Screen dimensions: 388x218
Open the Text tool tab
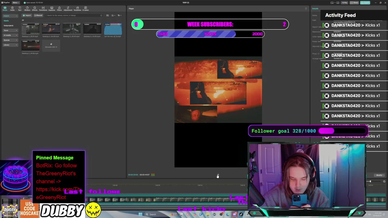(20, 8)
